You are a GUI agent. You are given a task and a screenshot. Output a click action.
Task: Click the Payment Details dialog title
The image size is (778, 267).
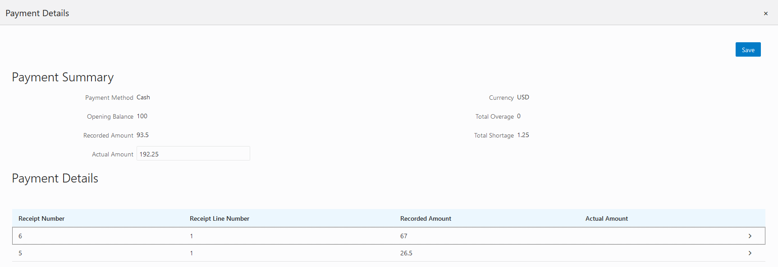pos(37,13)
